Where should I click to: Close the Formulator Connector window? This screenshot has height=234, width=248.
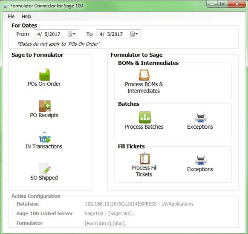[237, 4]
